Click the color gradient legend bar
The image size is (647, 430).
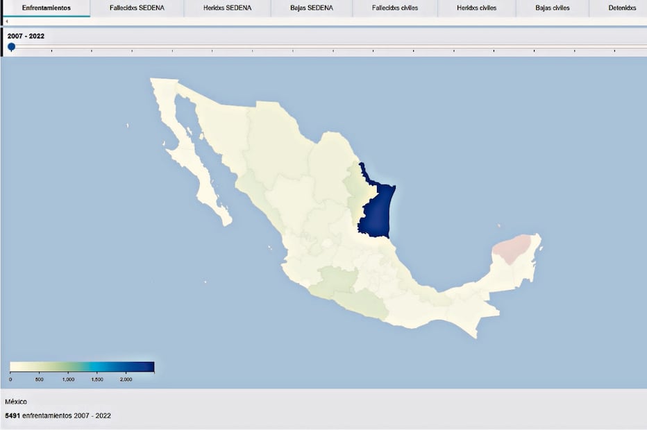click(82, 367)
